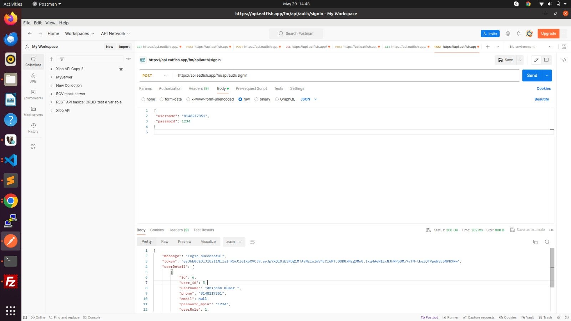Open the Collections sidebar panel
The height and width of the screenshot is (321, 571).
[x=33, y=61]
